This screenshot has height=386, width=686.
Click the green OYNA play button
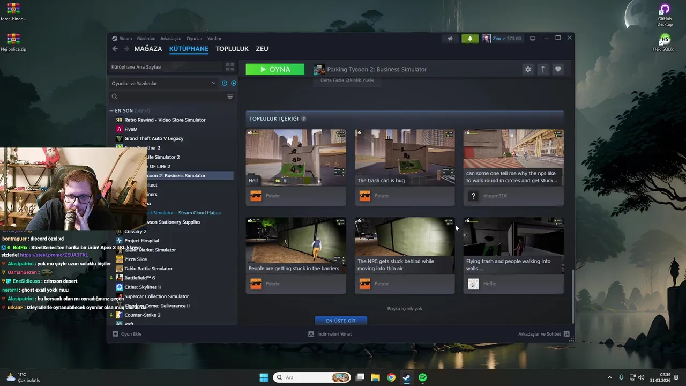click(275, 69)
